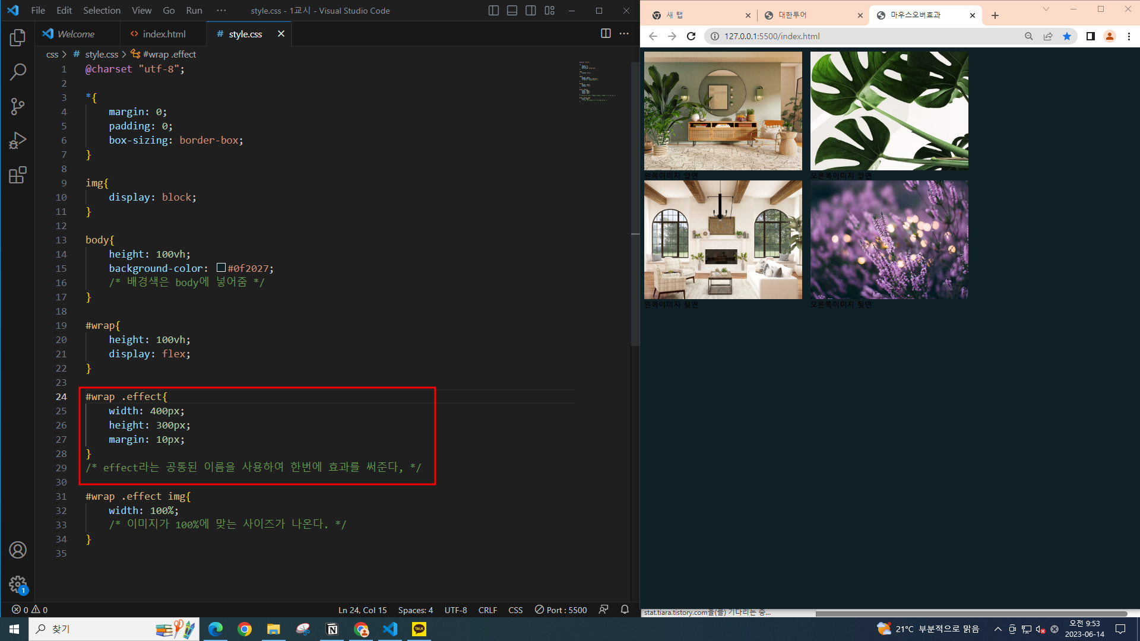Split the editor to the right
This screenshot has width=1140, height=641.
tap(606, 34)
